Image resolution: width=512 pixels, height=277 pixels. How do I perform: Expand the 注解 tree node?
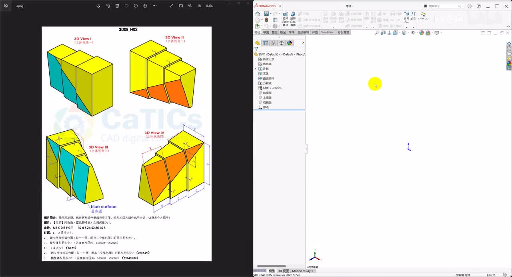(x=256, y=69)
